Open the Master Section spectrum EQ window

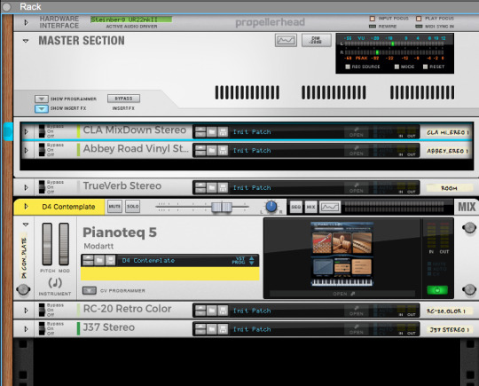click(x=286, y=40)
